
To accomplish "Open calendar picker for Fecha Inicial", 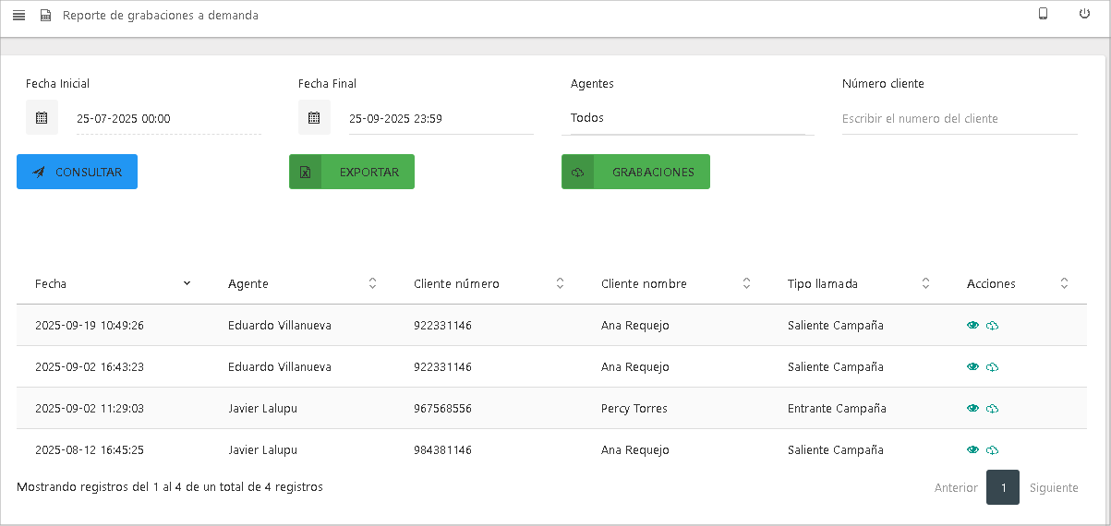I will tap(42, 118).
